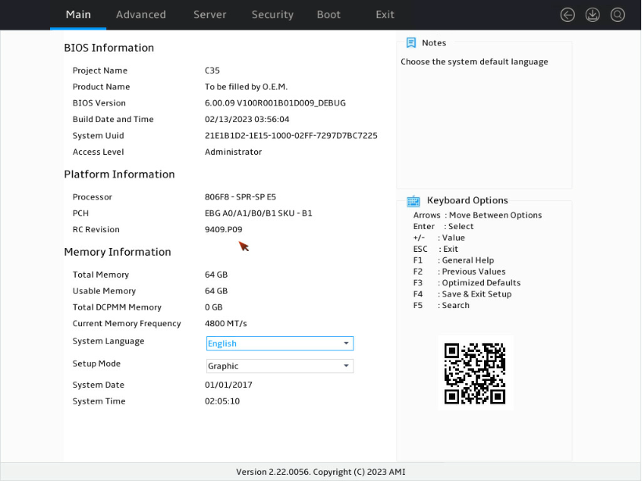The height and width of the screenshot is (481, 642).
Task: Expand the Setup Mode dropdown arrow
Action: [346, 366]
